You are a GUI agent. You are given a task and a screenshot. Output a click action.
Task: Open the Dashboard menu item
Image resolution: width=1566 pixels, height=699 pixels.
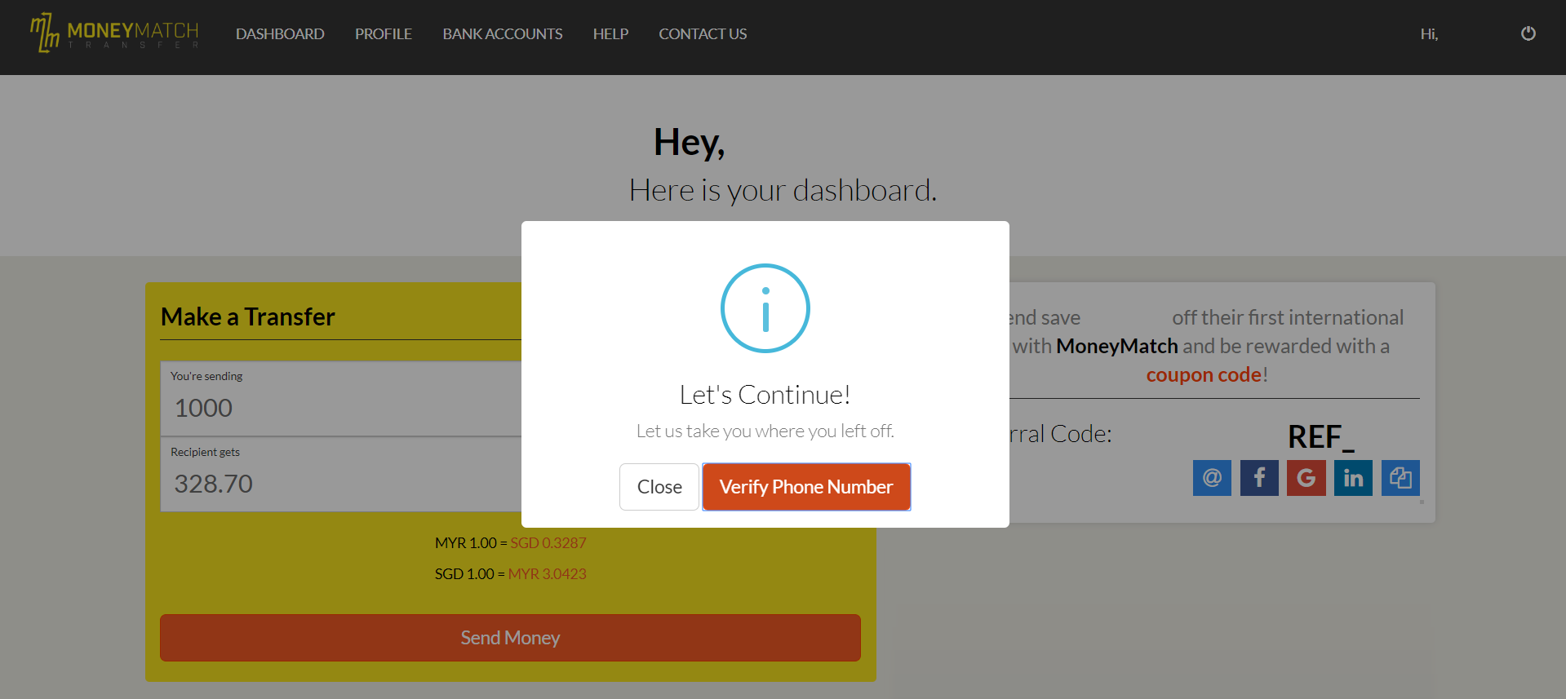coord(280,34)
